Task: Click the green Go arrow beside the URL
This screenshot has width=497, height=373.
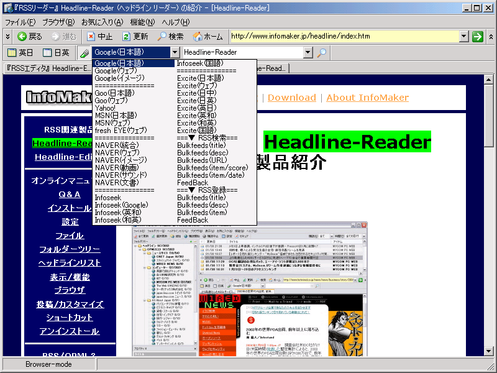Action: tap(477, 37)
